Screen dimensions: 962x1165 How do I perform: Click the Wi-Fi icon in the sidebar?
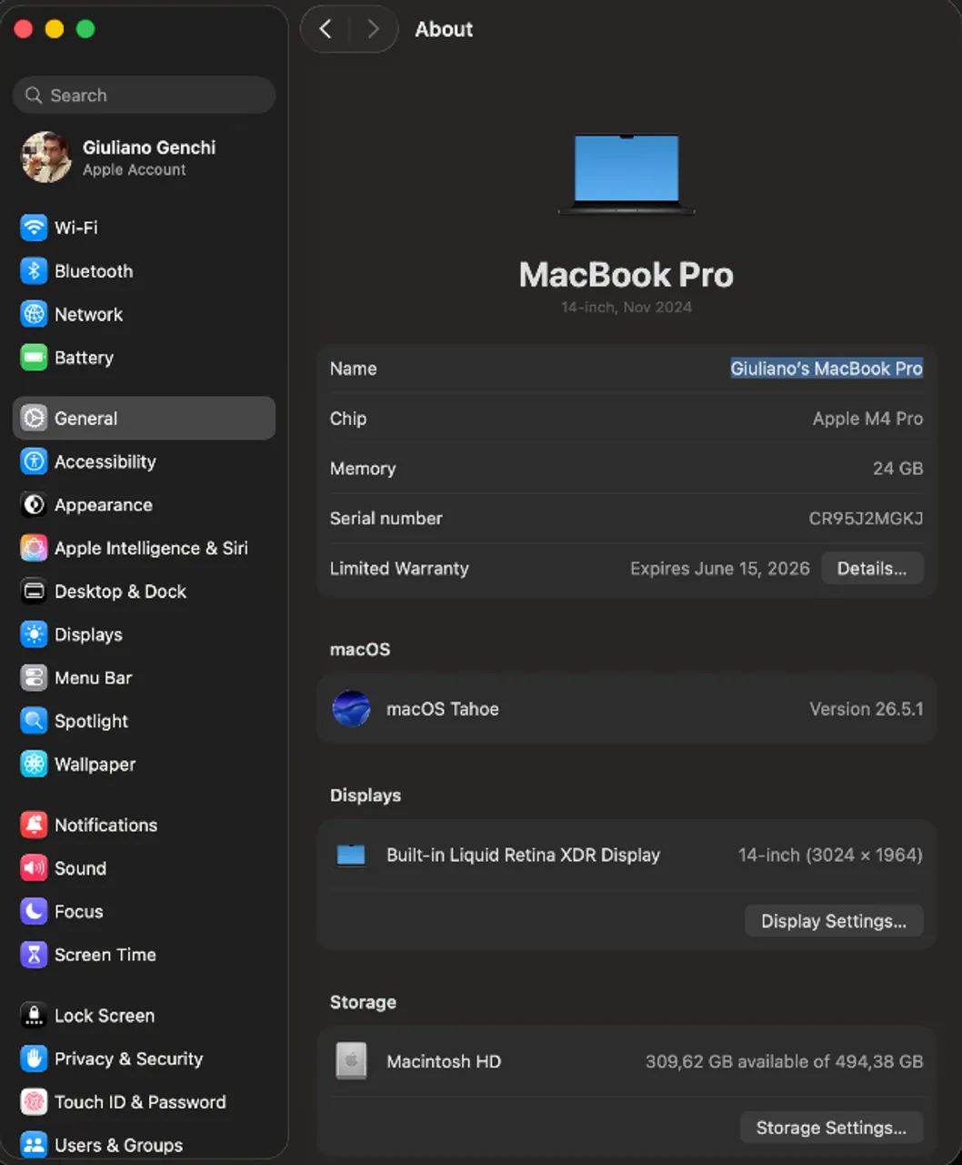coord(34,228)
